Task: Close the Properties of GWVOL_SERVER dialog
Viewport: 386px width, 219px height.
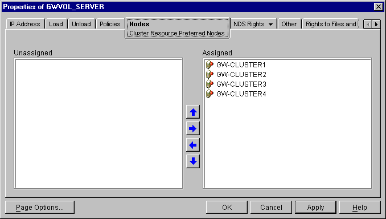Action: click(x=379, y=7)
